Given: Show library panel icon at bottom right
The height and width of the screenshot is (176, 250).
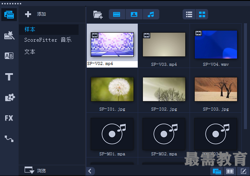Looking at the screenshot, I should [217, 171].
